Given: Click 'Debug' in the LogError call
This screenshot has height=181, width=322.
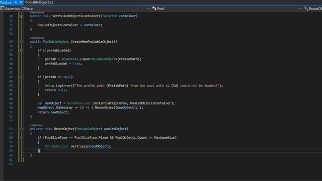Looking at the screenshot, I should click(x=49, y=86).
